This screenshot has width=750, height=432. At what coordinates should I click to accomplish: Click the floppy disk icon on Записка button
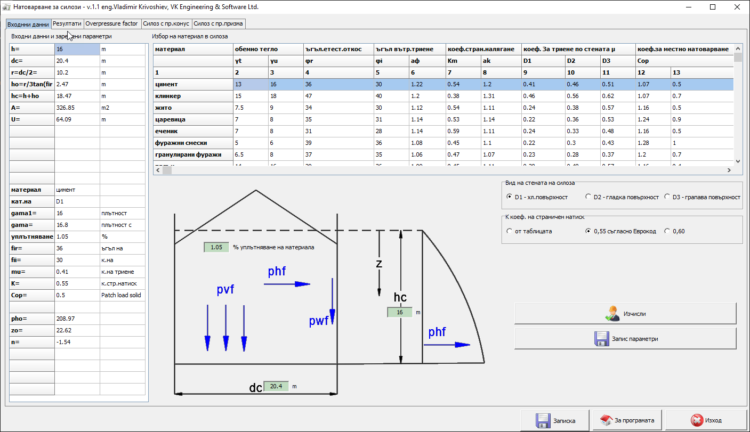point(543,420)
